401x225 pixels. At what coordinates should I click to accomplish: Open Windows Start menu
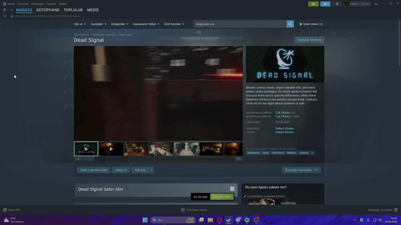coord(145,220)
